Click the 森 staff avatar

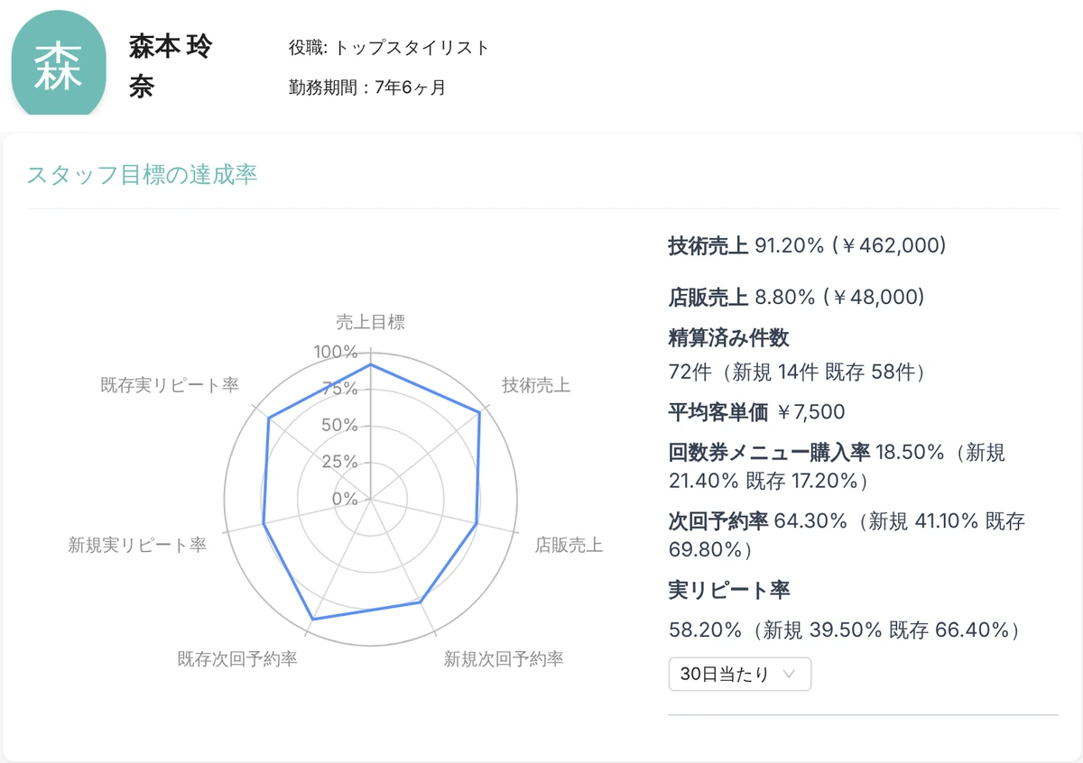click(x=59, y=63)
